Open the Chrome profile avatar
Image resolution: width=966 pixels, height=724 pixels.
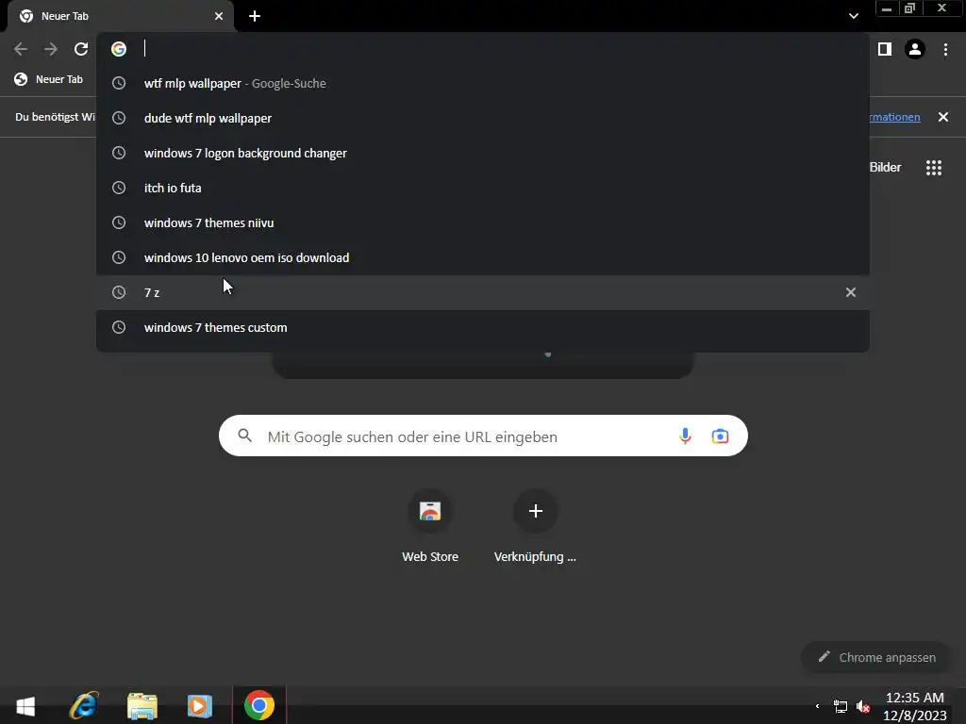[915, 49]
